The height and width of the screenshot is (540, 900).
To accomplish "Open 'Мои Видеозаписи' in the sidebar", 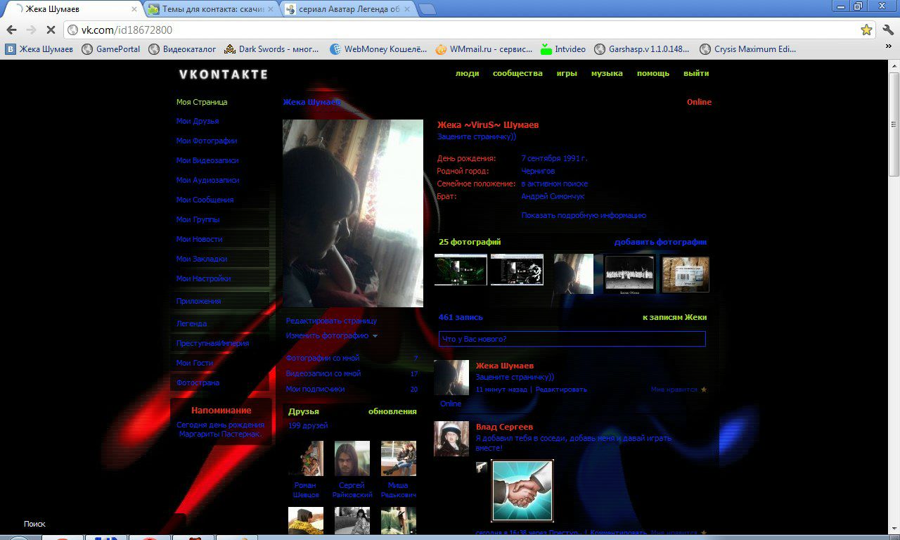I will (207, 160).
